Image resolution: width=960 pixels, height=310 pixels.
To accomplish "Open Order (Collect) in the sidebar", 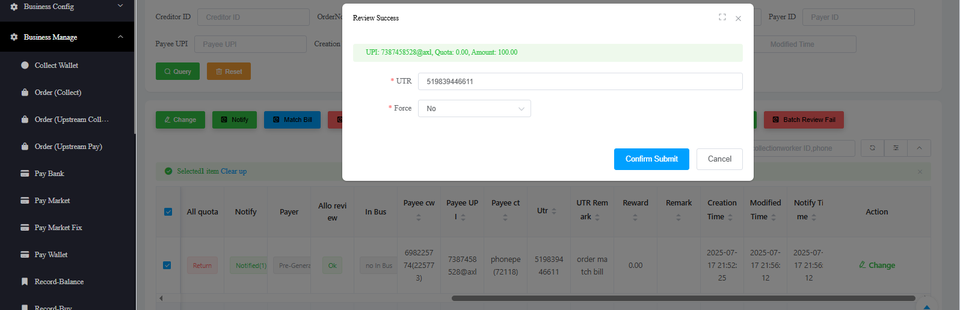I will (58, 93).
